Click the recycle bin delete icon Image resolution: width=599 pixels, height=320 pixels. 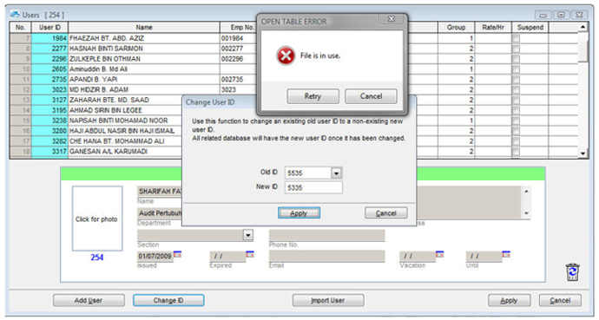coord(573,272)
